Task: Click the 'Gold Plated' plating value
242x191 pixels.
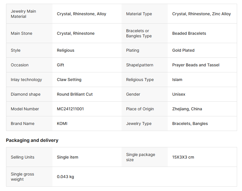Action: pos(183,50)
